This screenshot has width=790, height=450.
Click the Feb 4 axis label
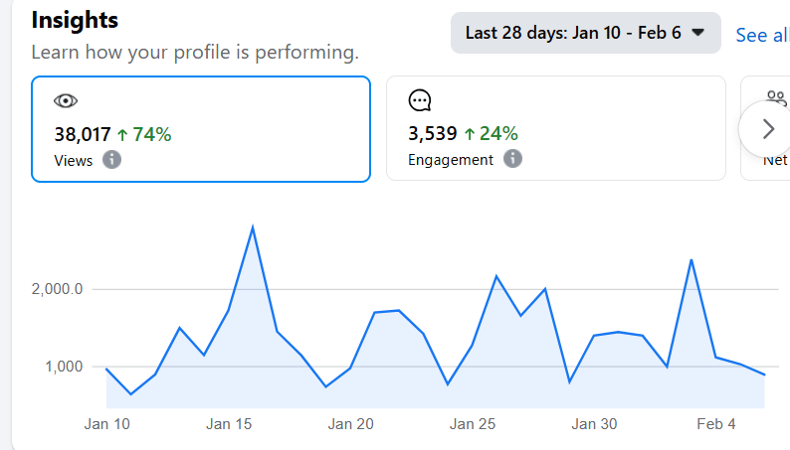click(x=716, y=424)
